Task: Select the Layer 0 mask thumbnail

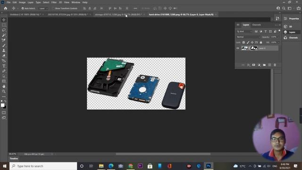Action: click(254, 48)
